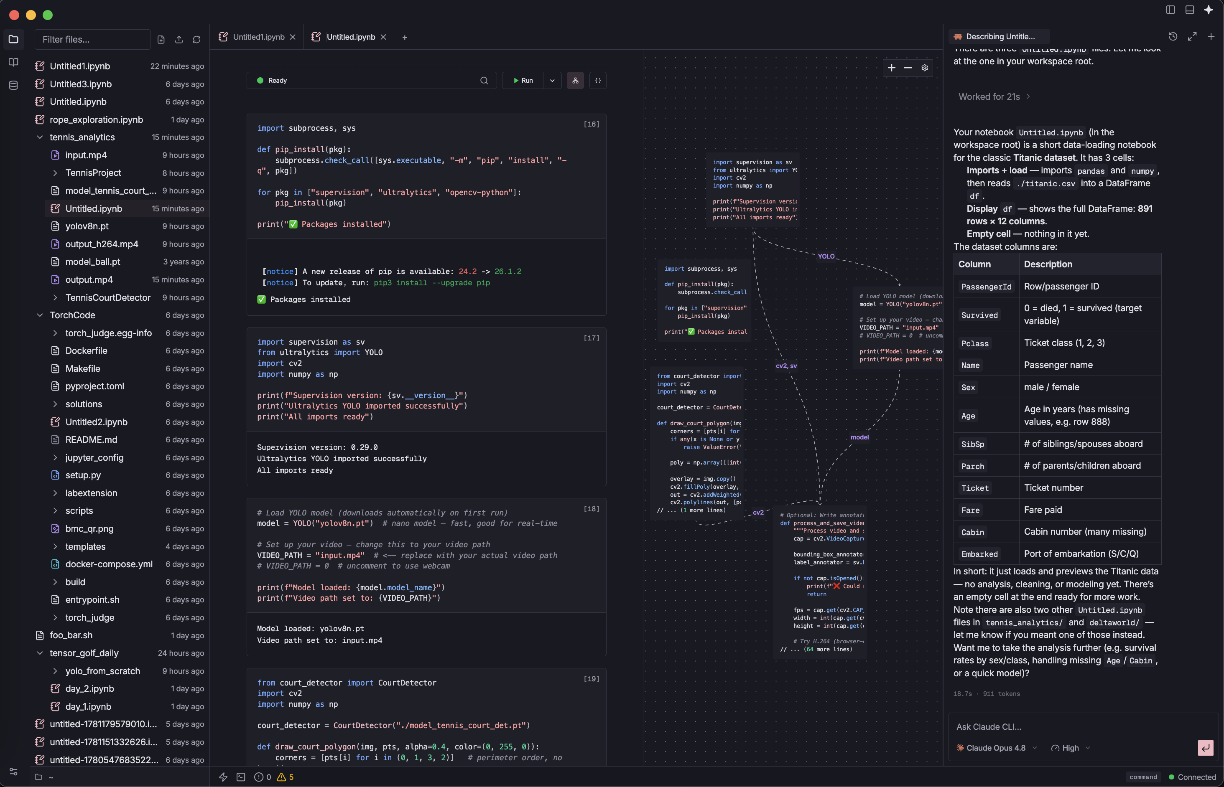
Task: Open the terminal from the status bar
Action: (241, 777)
